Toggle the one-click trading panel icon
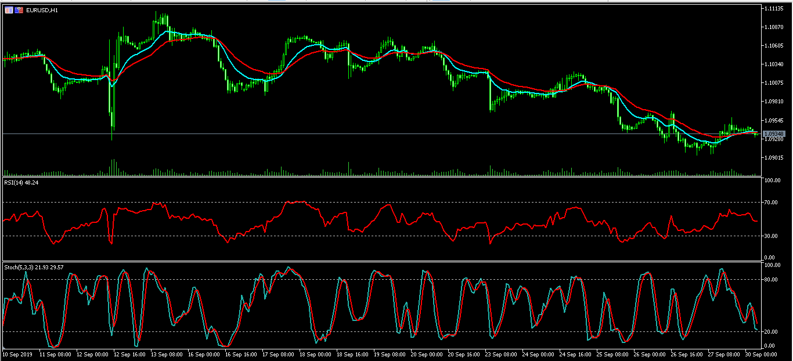This screenshot has height=361, width=793. [19, 10]
